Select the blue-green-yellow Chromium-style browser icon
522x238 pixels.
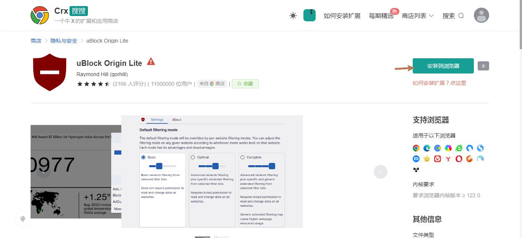coord(438,148)
